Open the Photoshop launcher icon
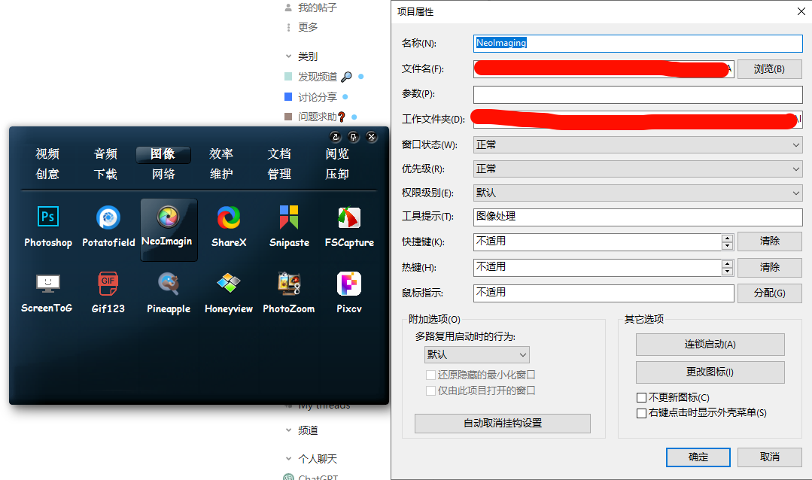 coord(48,219)
